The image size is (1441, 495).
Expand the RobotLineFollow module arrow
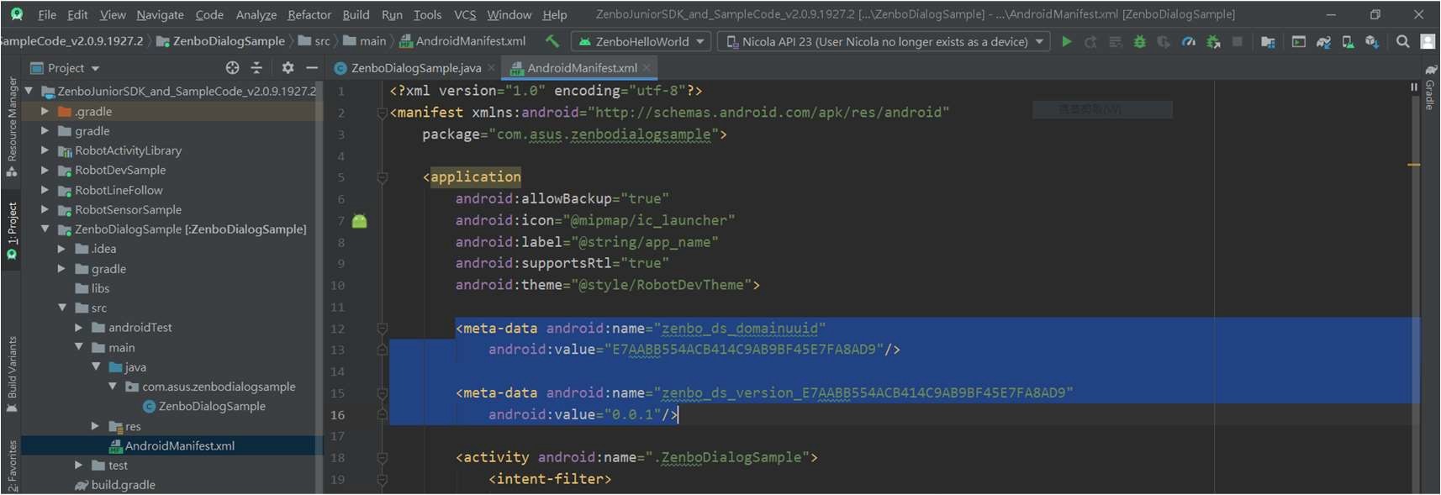coord(45,190)
